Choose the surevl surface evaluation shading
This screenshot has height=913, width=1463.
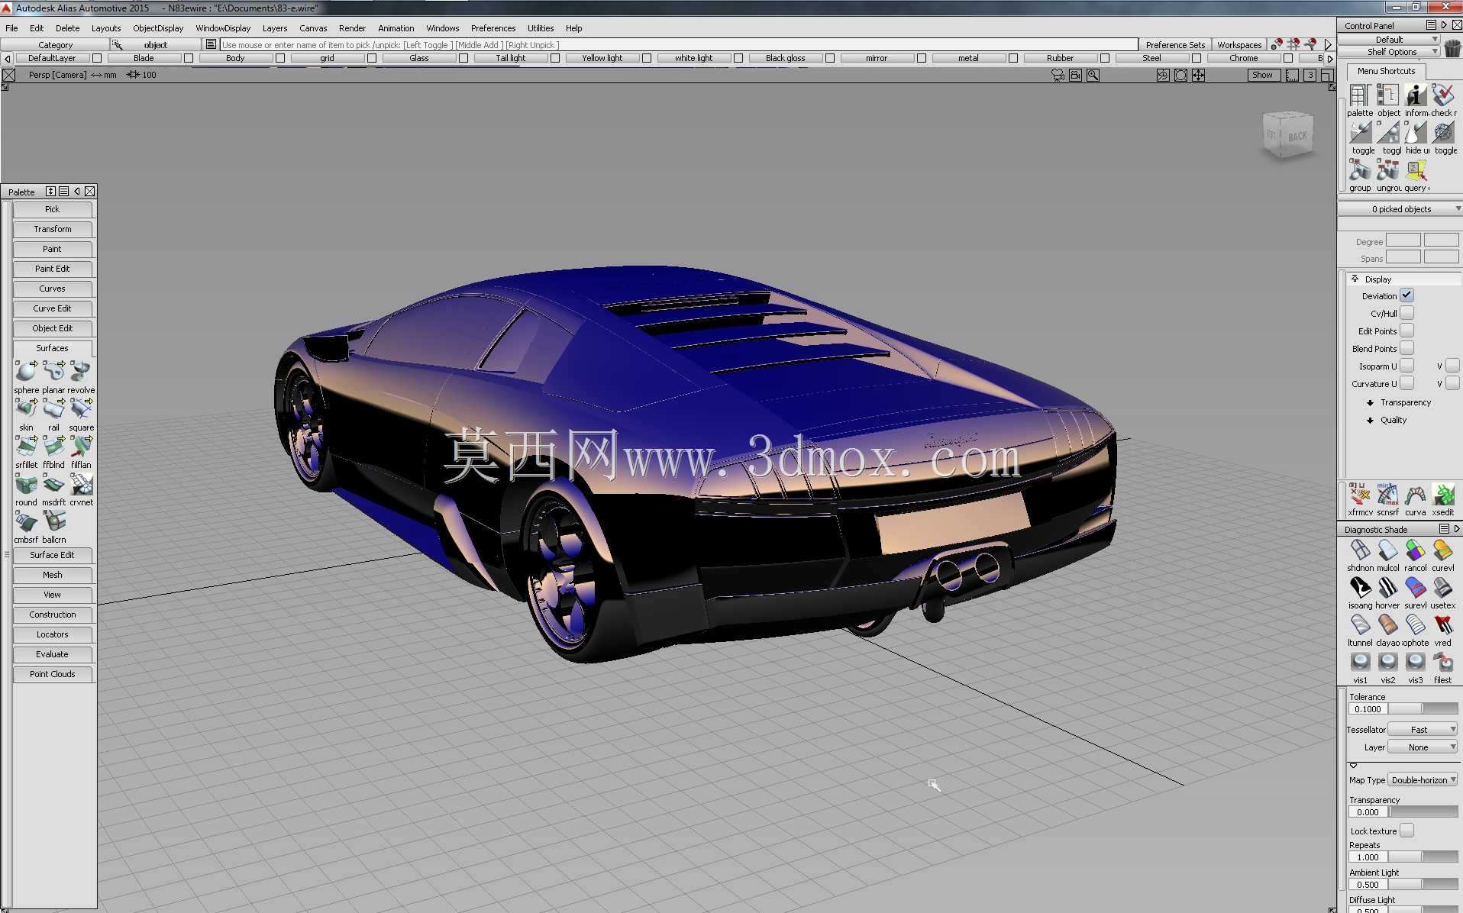pos(1415,587)
